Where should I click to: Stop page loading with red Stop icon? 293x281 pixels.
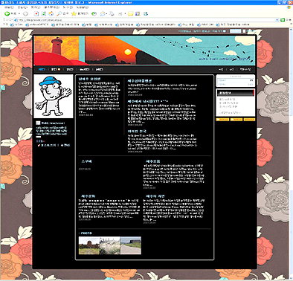pyautogui.click(x=36, y=13)
